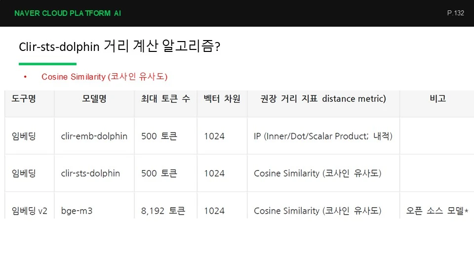Viewport: 474px width, 267px height.
Task: Click the P.132 page number
Action: 456,13
